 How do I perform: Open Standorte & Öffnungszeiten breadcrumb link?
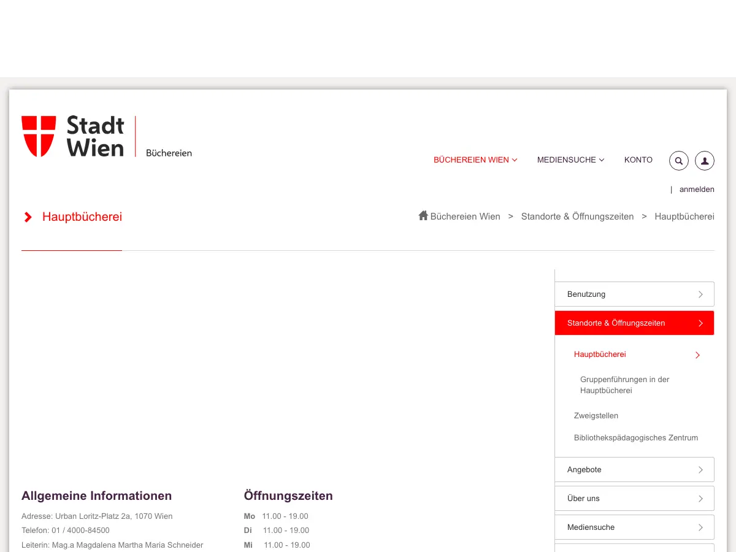(x=577, y=217)
